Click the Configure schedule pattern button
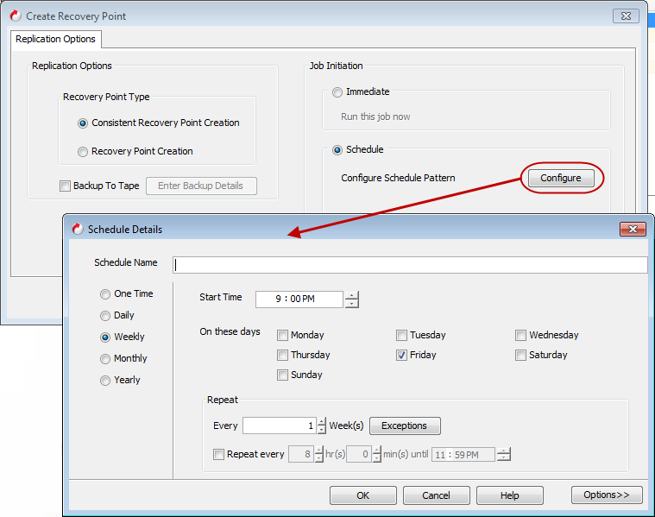The height and width of the screenshot is (517, 655). click(560, 178)
